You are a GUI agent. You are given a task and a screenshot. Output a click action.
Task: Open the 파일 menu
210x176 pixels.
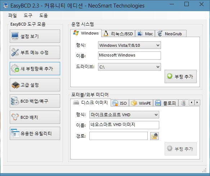tap(13, 15)
